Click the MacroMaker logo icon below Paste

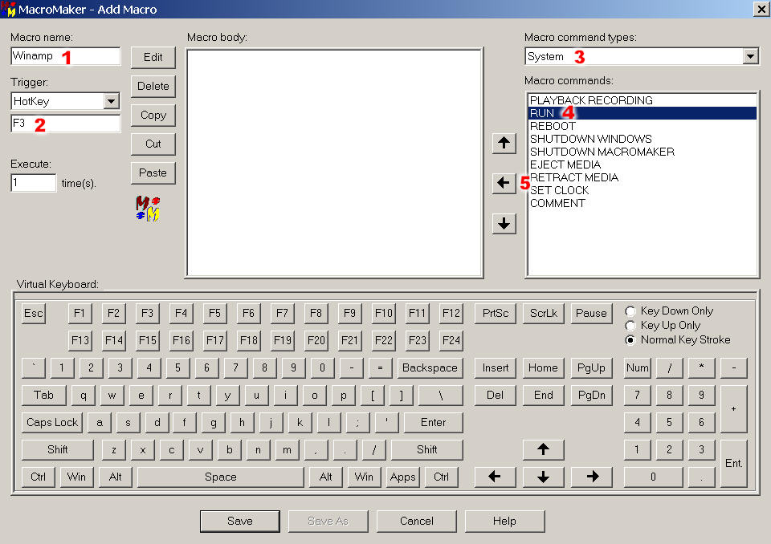[x=148, y=209]
